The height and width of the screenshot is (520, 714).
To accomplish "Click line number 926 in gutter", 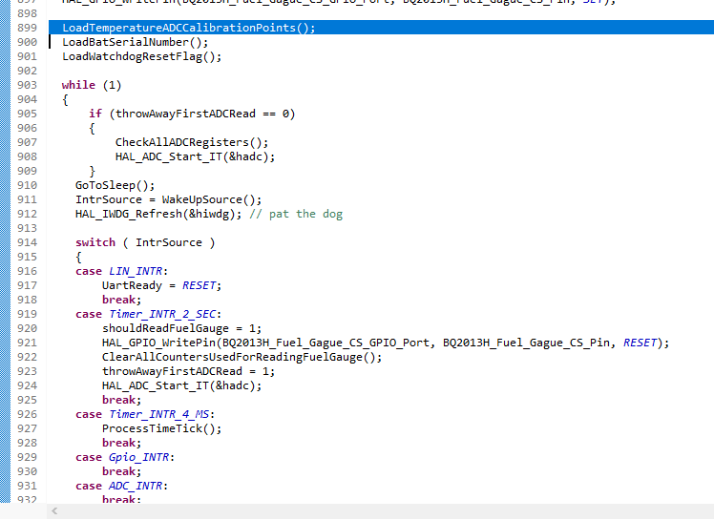I will coord(27,414).
